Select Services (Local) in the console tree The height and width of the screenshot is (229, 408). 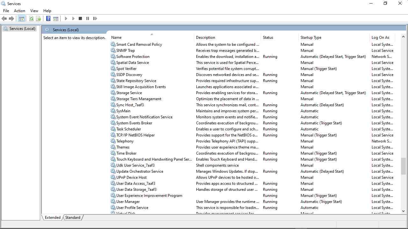pyautogui.click(x=22, y=29)
